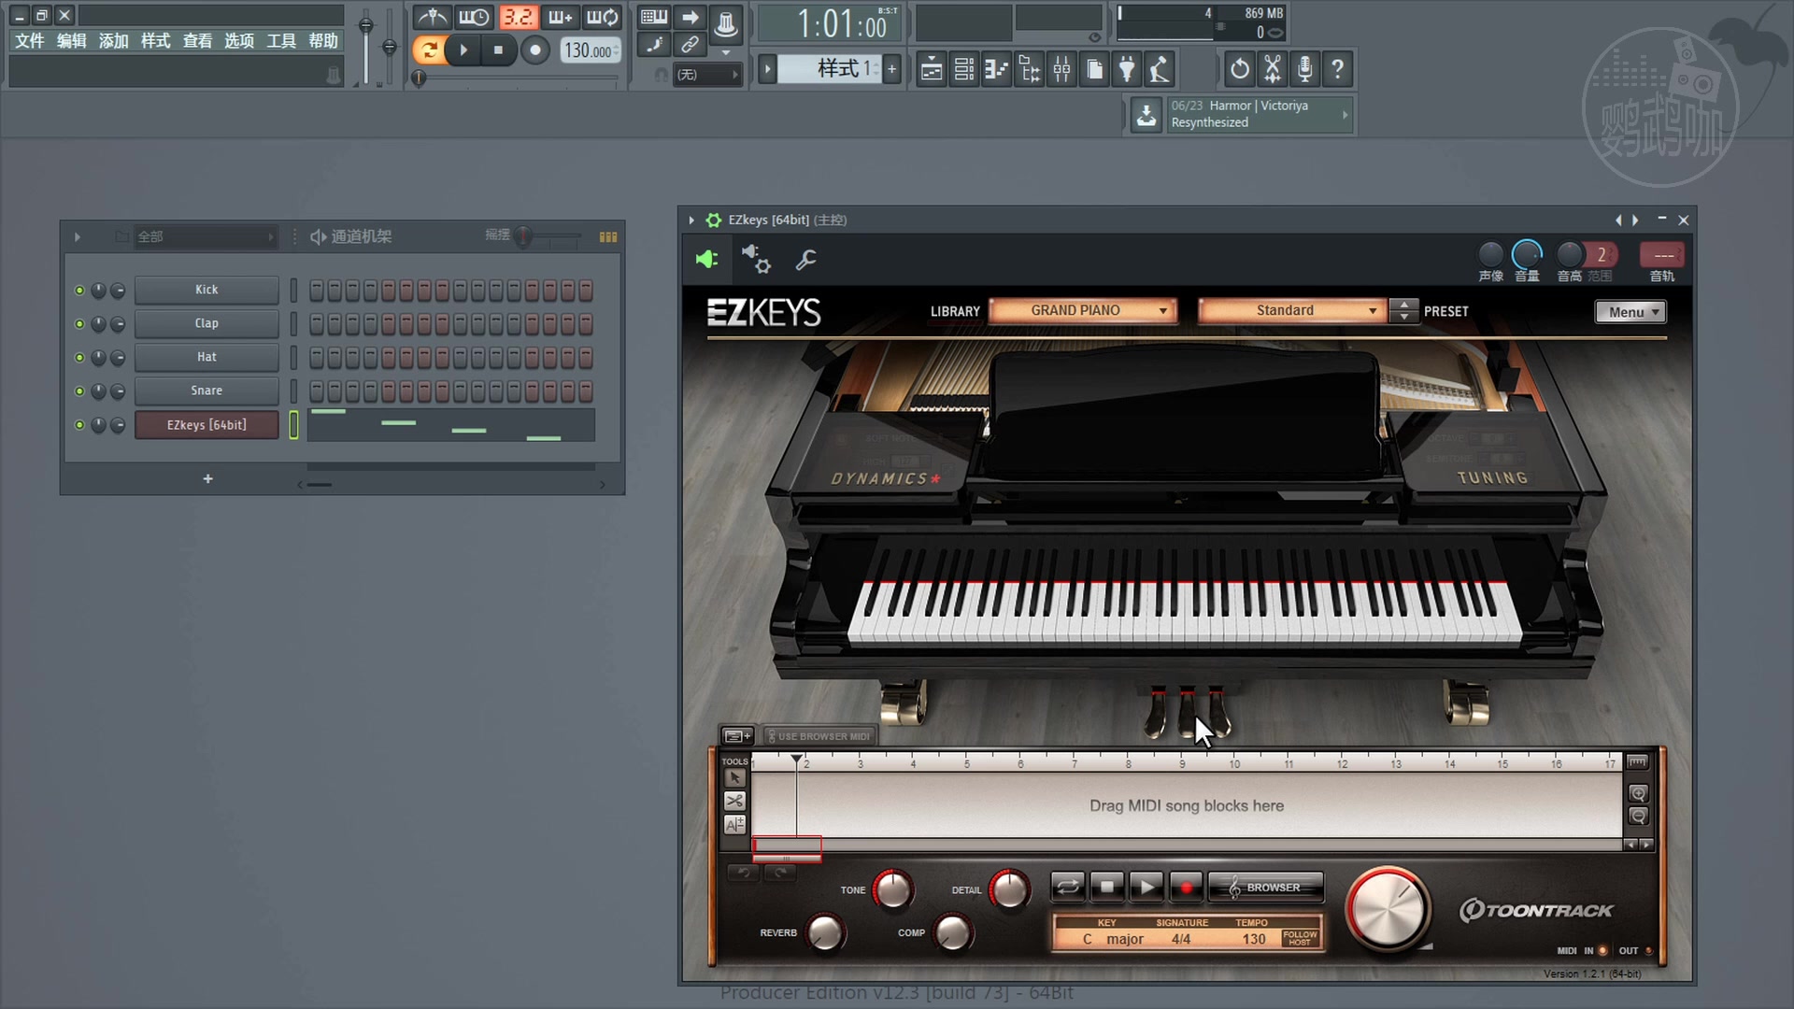Click the Edison microphone icon in FL toolbar
1794x1009 pixels.
pos(1304,68)
